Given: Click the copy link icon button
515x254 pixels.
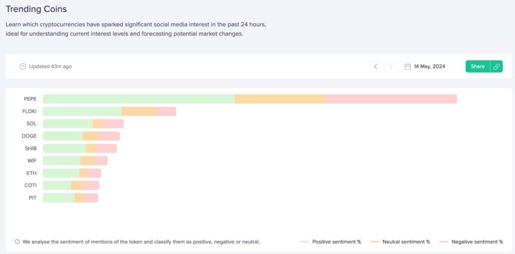Looking at the screenshot, I should [x=496, y=66].
